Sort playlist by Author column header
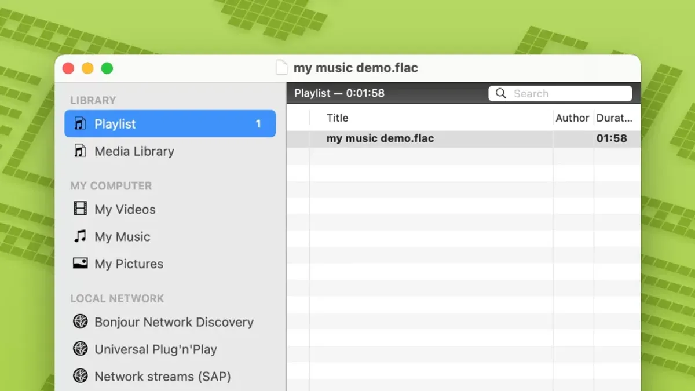695x391 pixels. click(572, 118)
